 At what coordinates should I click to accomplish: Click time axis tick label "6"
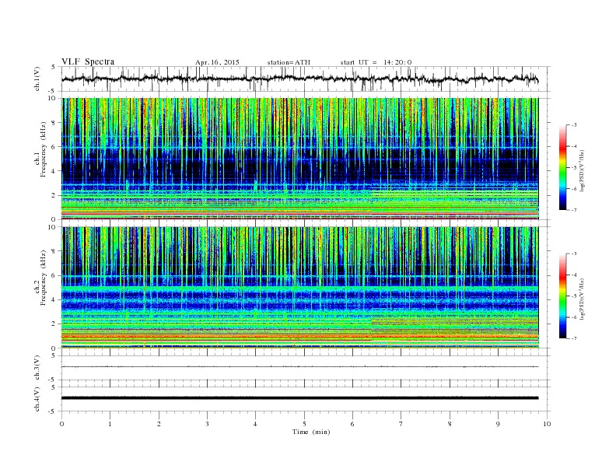(x=352, y=424)
